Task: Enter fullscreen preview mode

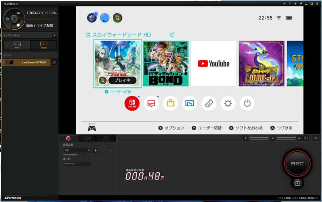Action: click(x=316, y=138)
